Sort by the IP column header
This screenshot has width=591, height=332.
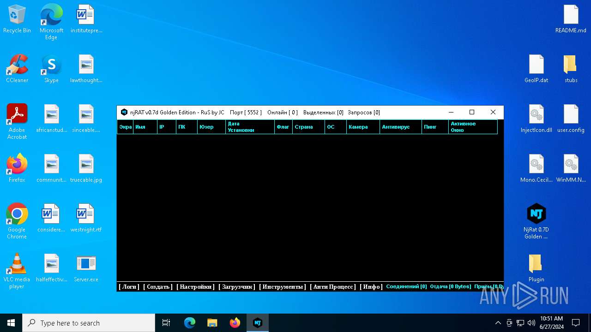click(166, 127)
